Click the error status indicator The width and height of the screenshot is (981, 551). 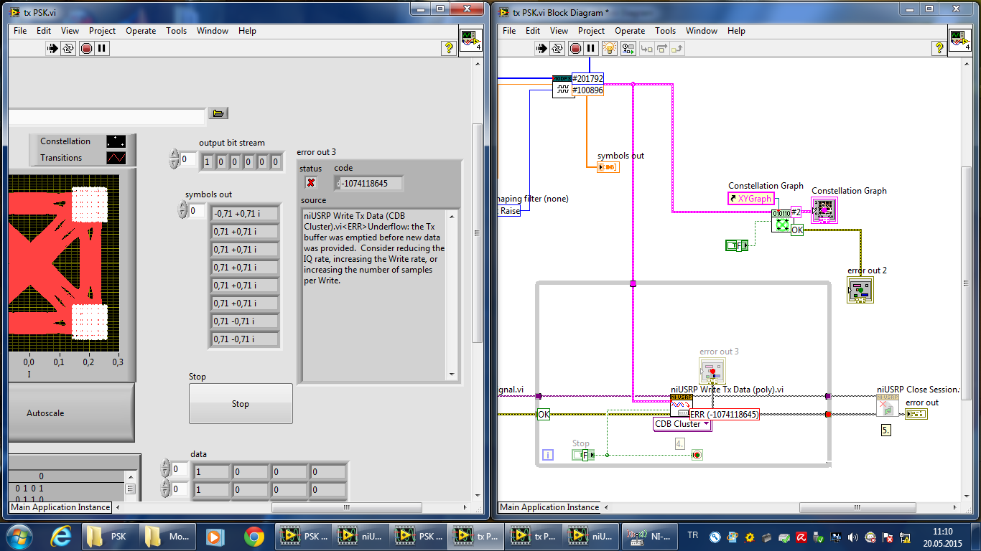point(311,183)
